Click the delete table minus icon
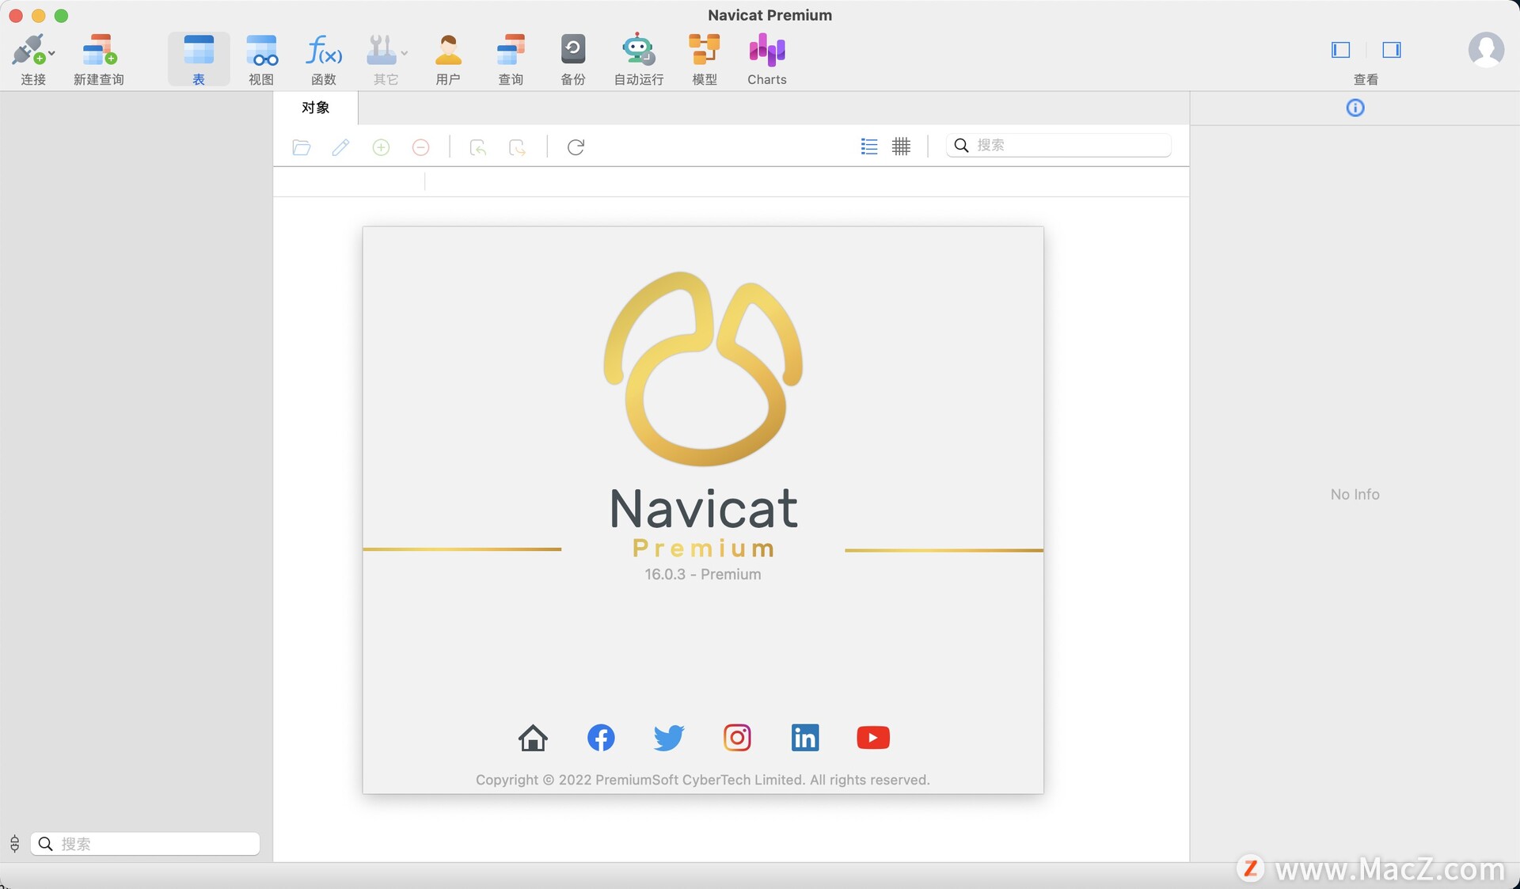Viewport: 1520px width, 889px height. tap(421, 147)
